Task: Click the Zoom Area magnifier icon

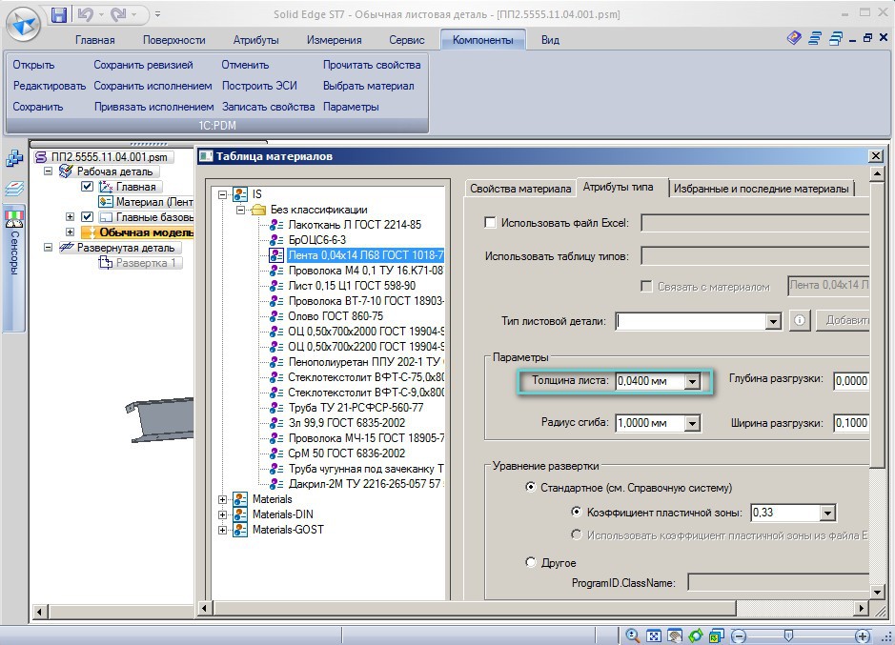Action: (x=633, y=635)
